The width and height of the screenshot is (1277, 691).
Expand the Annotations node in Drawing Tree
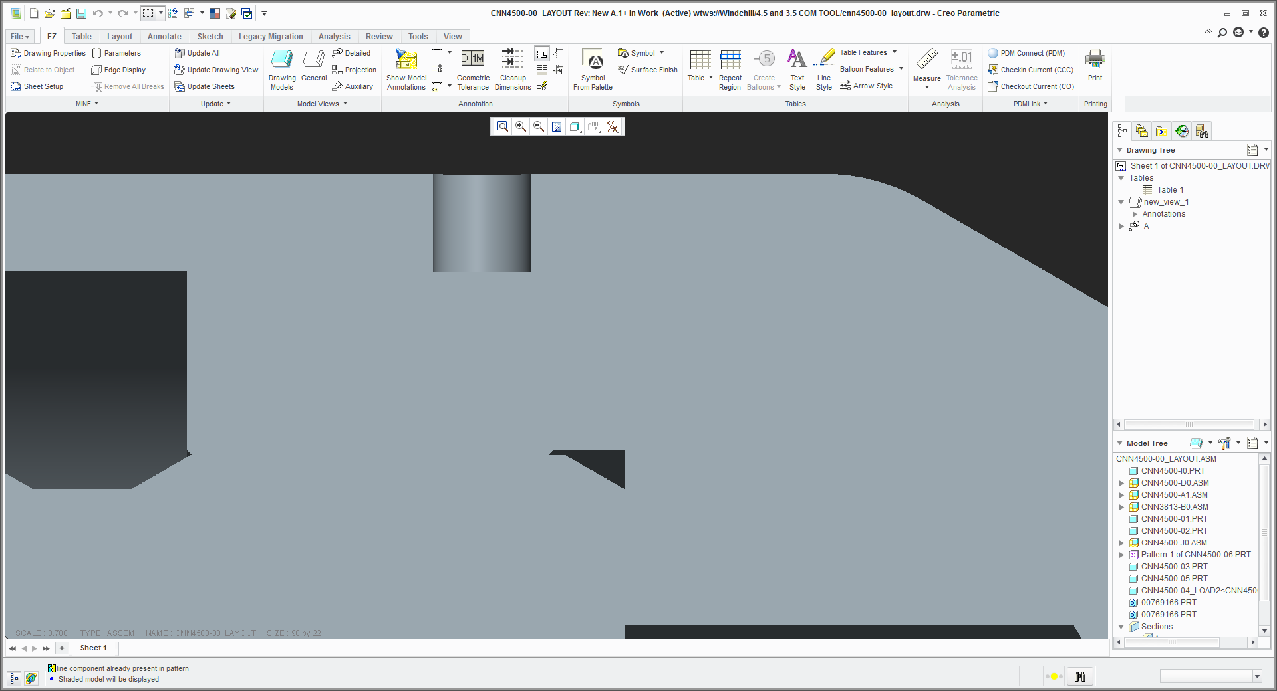coord(1135,214)
